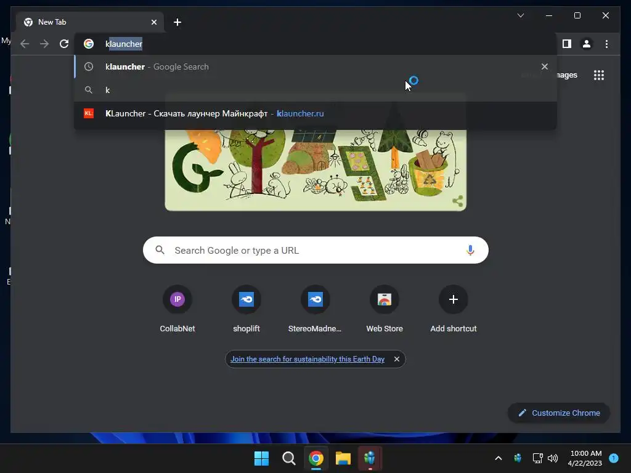Open notification center badge
631x473 pixels.
pos(613,458)
